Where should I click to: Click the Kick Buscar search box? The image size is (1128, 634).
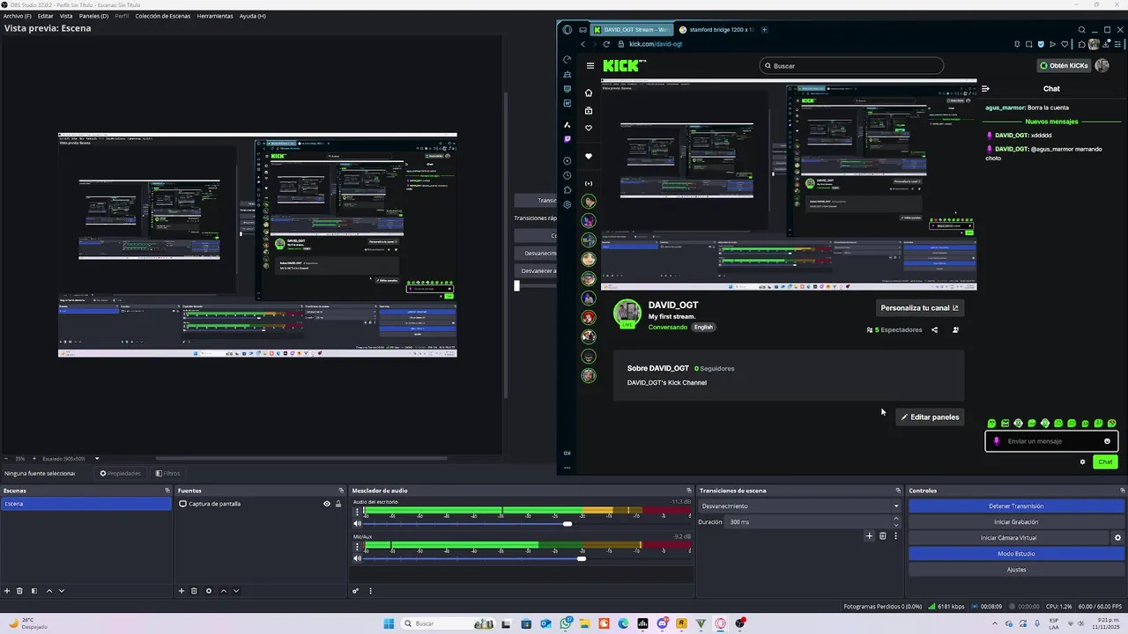[x=851, y=65]
